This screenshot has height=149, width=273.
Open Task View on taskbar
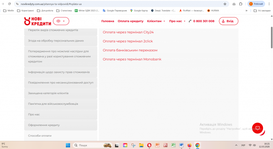pyautogui.click(x=117, y=145)
